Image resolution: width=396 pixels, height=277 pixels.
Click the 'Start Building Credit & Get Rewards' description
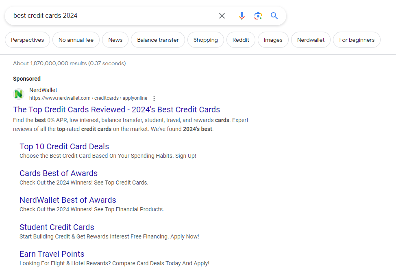click(109, 236)
